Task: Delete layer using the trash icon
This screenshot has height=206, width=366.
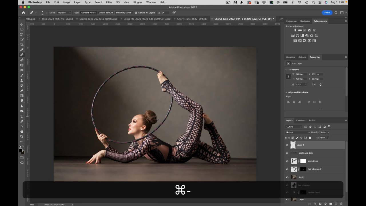Action: click(x=341, y=204)
